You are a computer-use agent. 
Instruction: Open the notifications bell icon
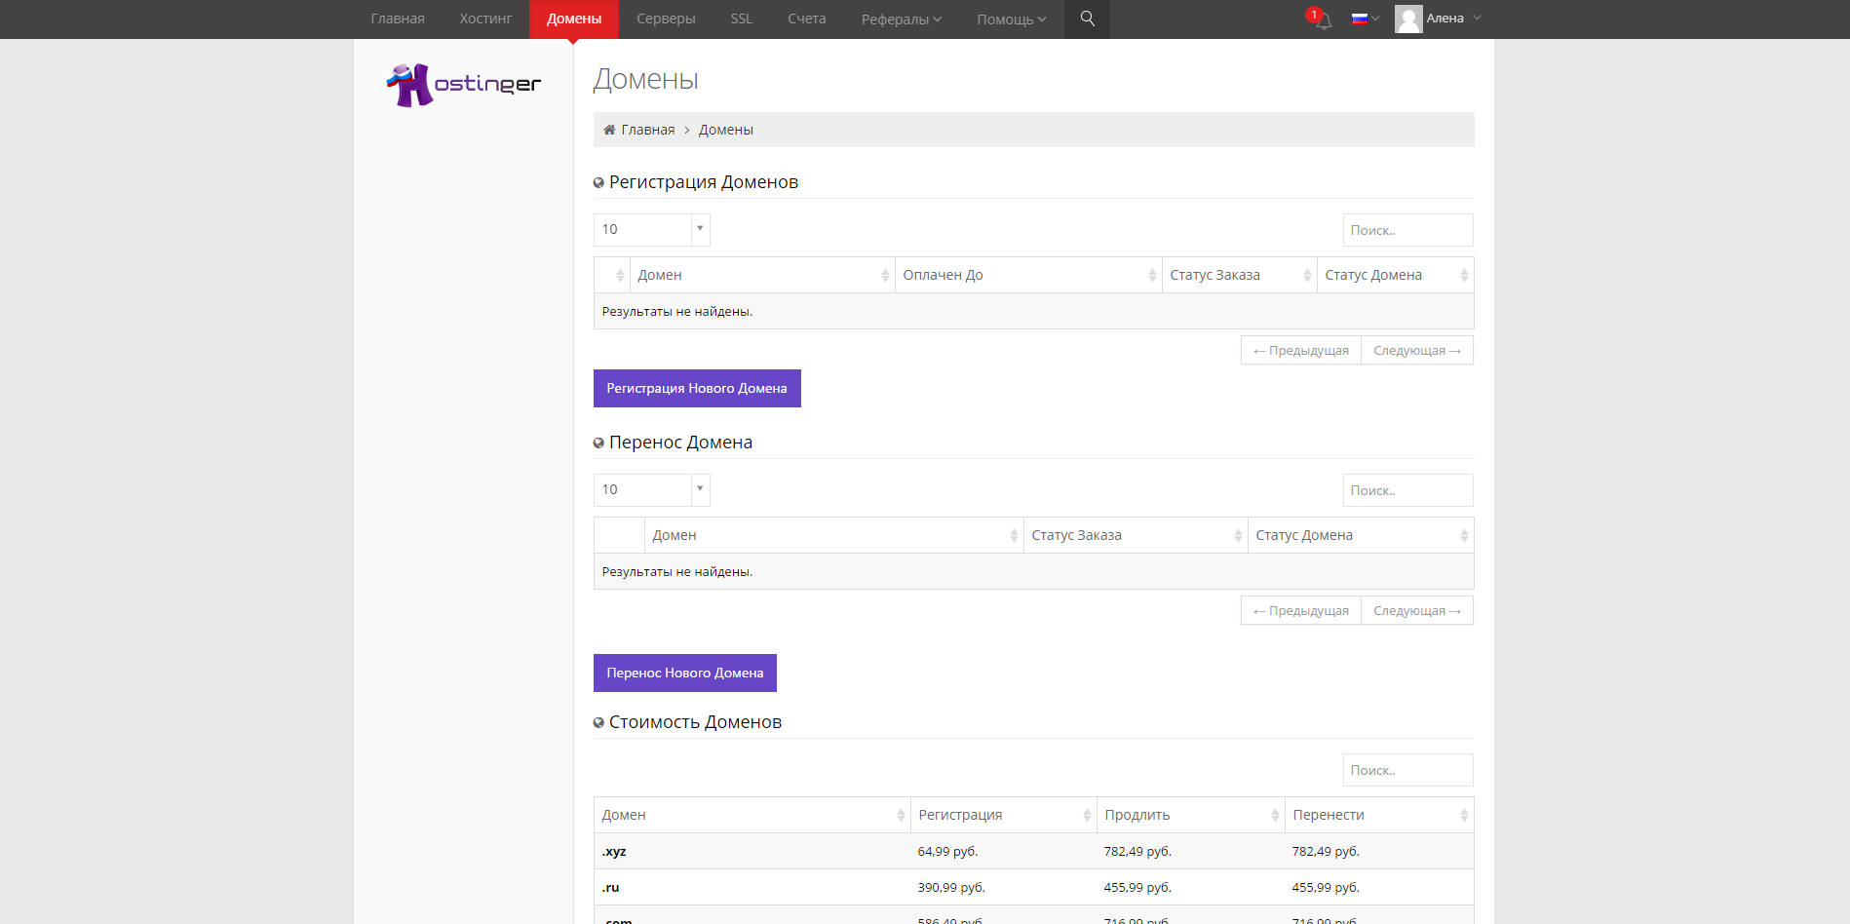tap(1322, 19)
